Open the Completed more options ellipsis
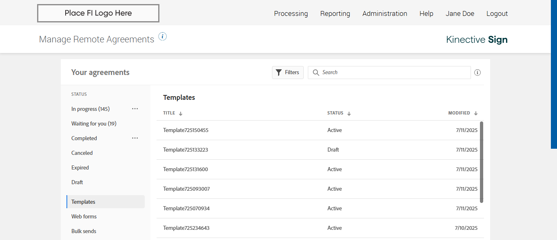557x240 pixels. click(135, 138)
